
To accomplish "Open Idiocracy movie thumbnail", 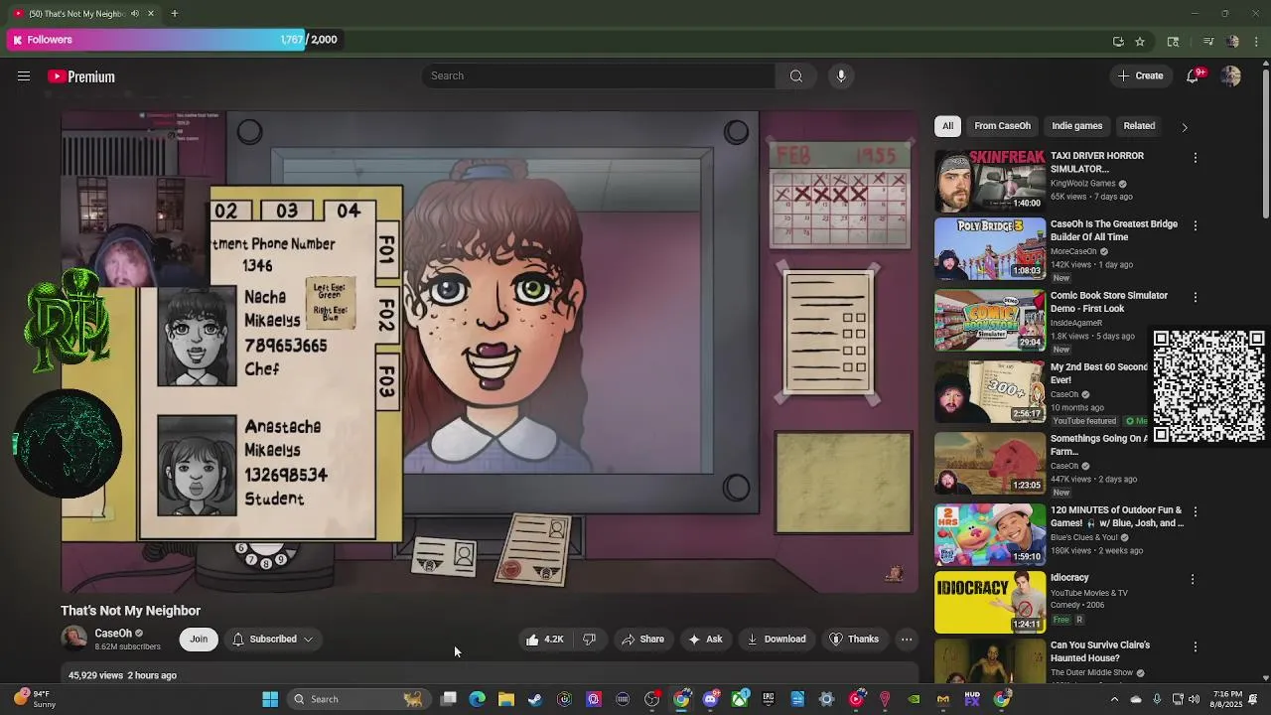I will click(990, 603).
